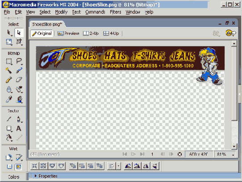Open the zoom level 81% dropdown
The image size is (242, 182).
click(233, 154)
